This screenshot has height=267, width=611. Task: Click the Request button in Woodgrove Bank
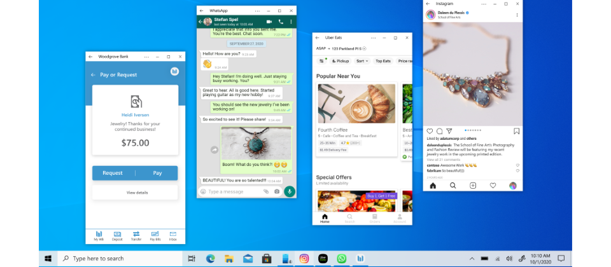click(113, 173)
